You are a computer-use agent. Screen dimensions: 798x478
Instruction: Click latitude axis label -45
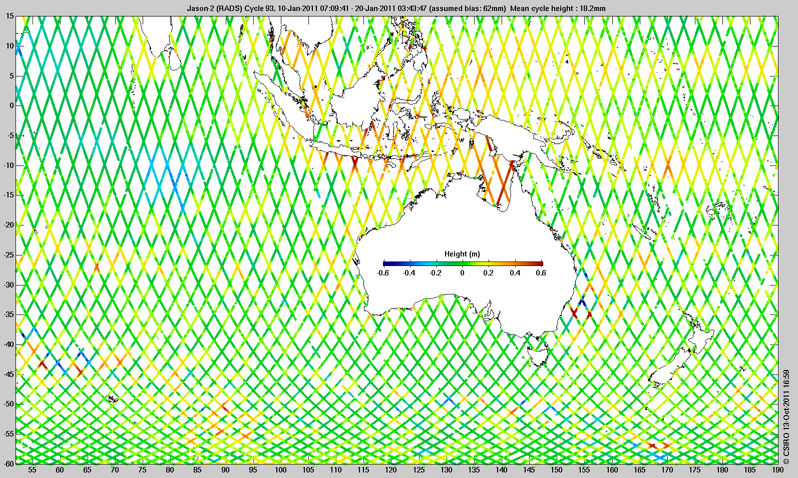tap(9, 374)
